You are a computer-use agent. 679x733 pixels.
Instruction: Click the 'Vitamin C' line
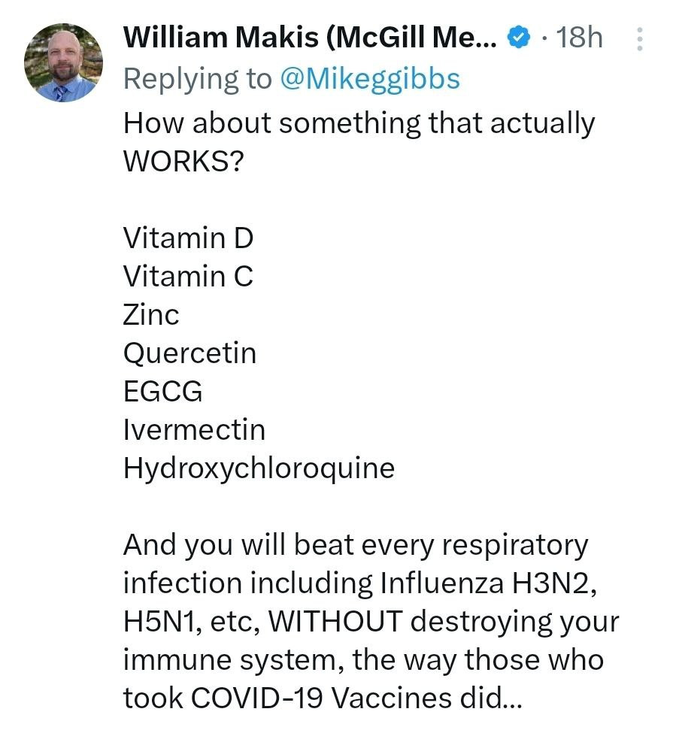[x=188, y=277]
